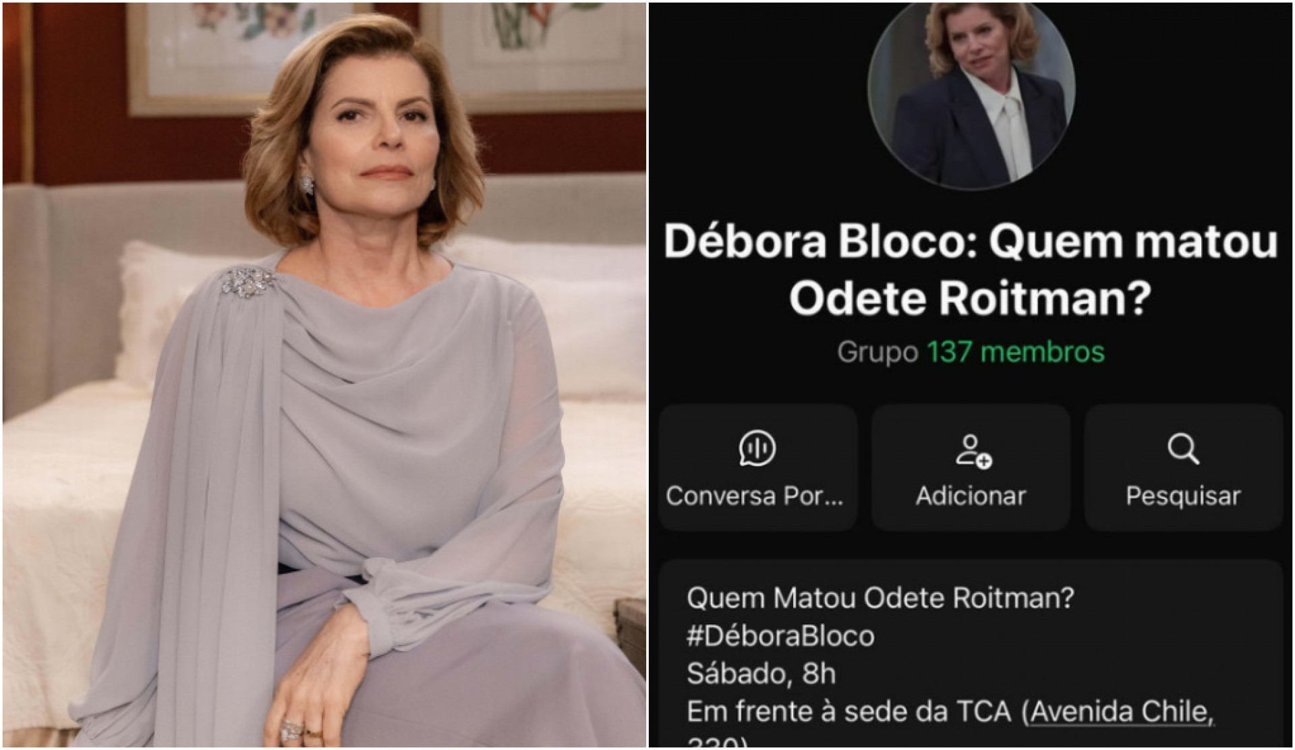Tap the Quem Matou Odete Roitman? description line
This screenshot has height=750, width=1295.
pos(880,598)
